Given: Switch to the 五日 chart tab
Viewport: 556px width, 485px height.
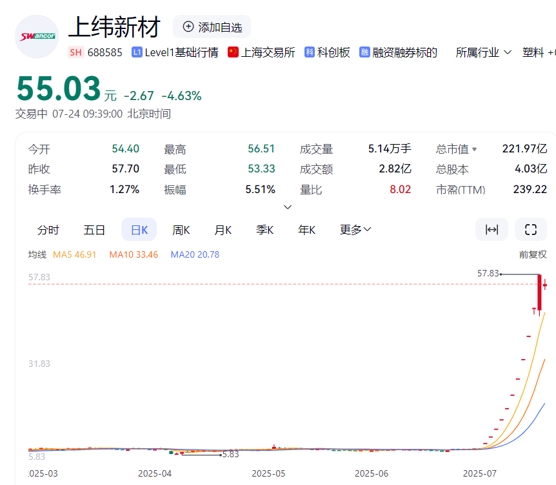Looking at the screenshot, I should 94,230.
